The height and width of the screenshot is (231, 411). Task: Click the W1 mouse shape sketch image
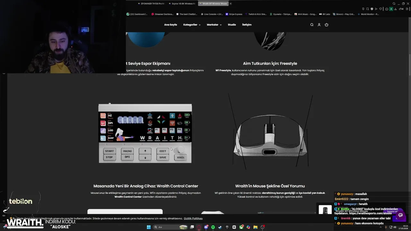(270, 132)
